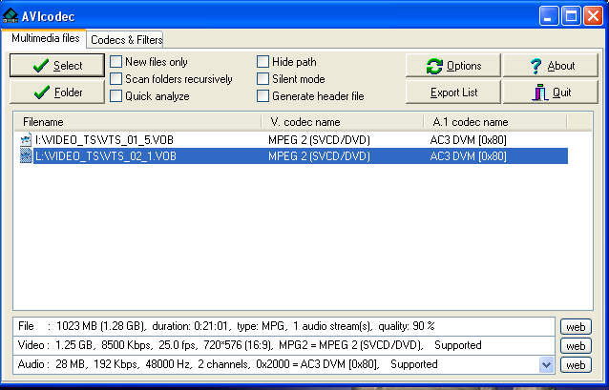The height and width of the screenshot is (390, 609).
Task: Sort by V. codec name column header
Action: (343, 122)
